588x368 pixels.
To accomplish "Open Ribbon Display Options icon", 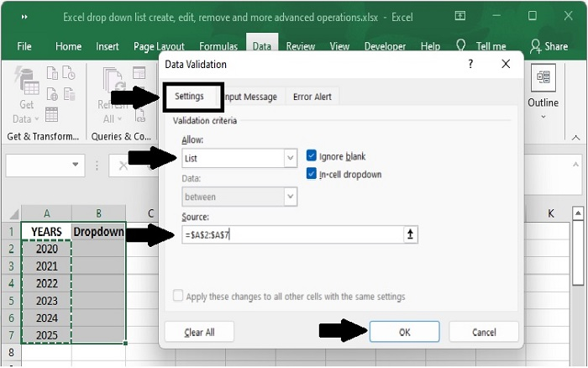I will tap(460, 16).
